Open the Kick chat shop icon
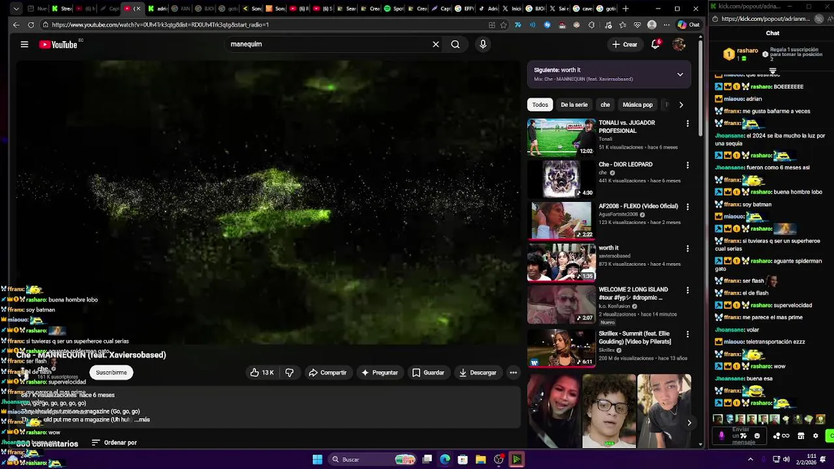The image size is (834, 469). tap(801, 436)
